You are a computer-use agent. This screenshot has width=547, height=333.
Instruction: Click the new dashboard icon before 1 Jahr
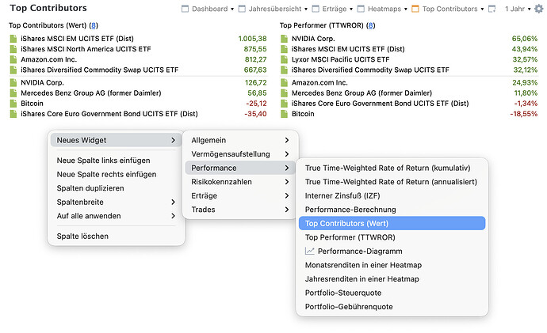(x=492, y=9)
